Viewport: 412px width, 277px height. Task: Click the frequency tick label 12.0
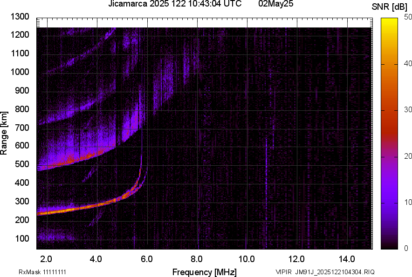(296, 259)
